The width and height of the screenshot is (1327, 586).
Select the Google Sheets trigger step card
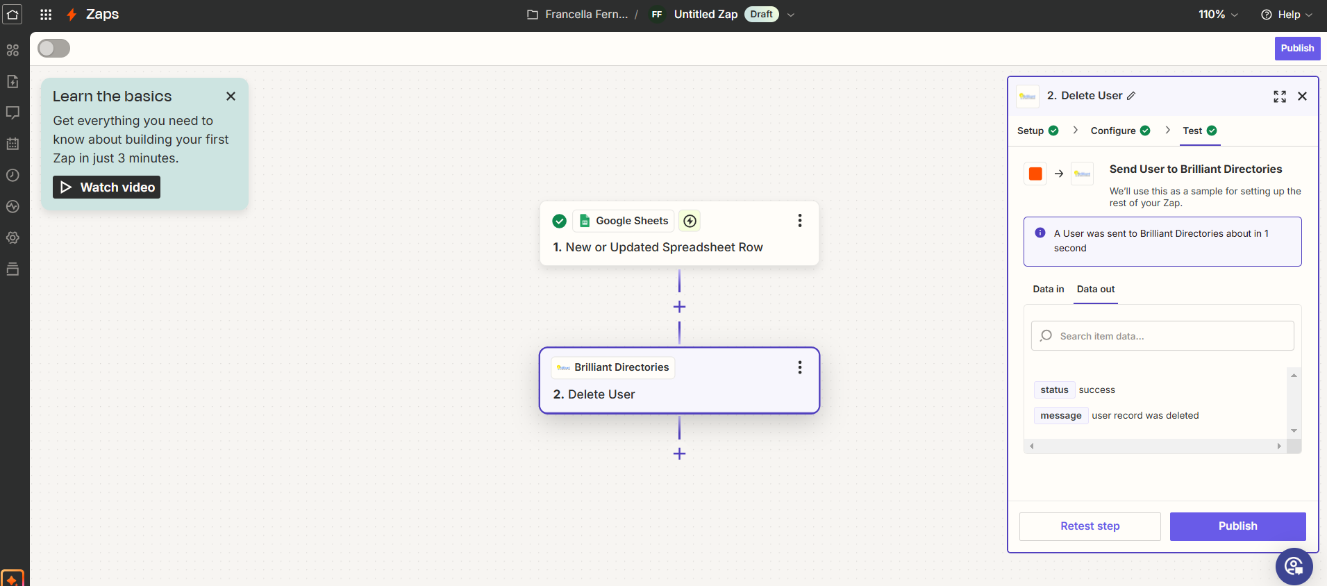tap(679, 233)
